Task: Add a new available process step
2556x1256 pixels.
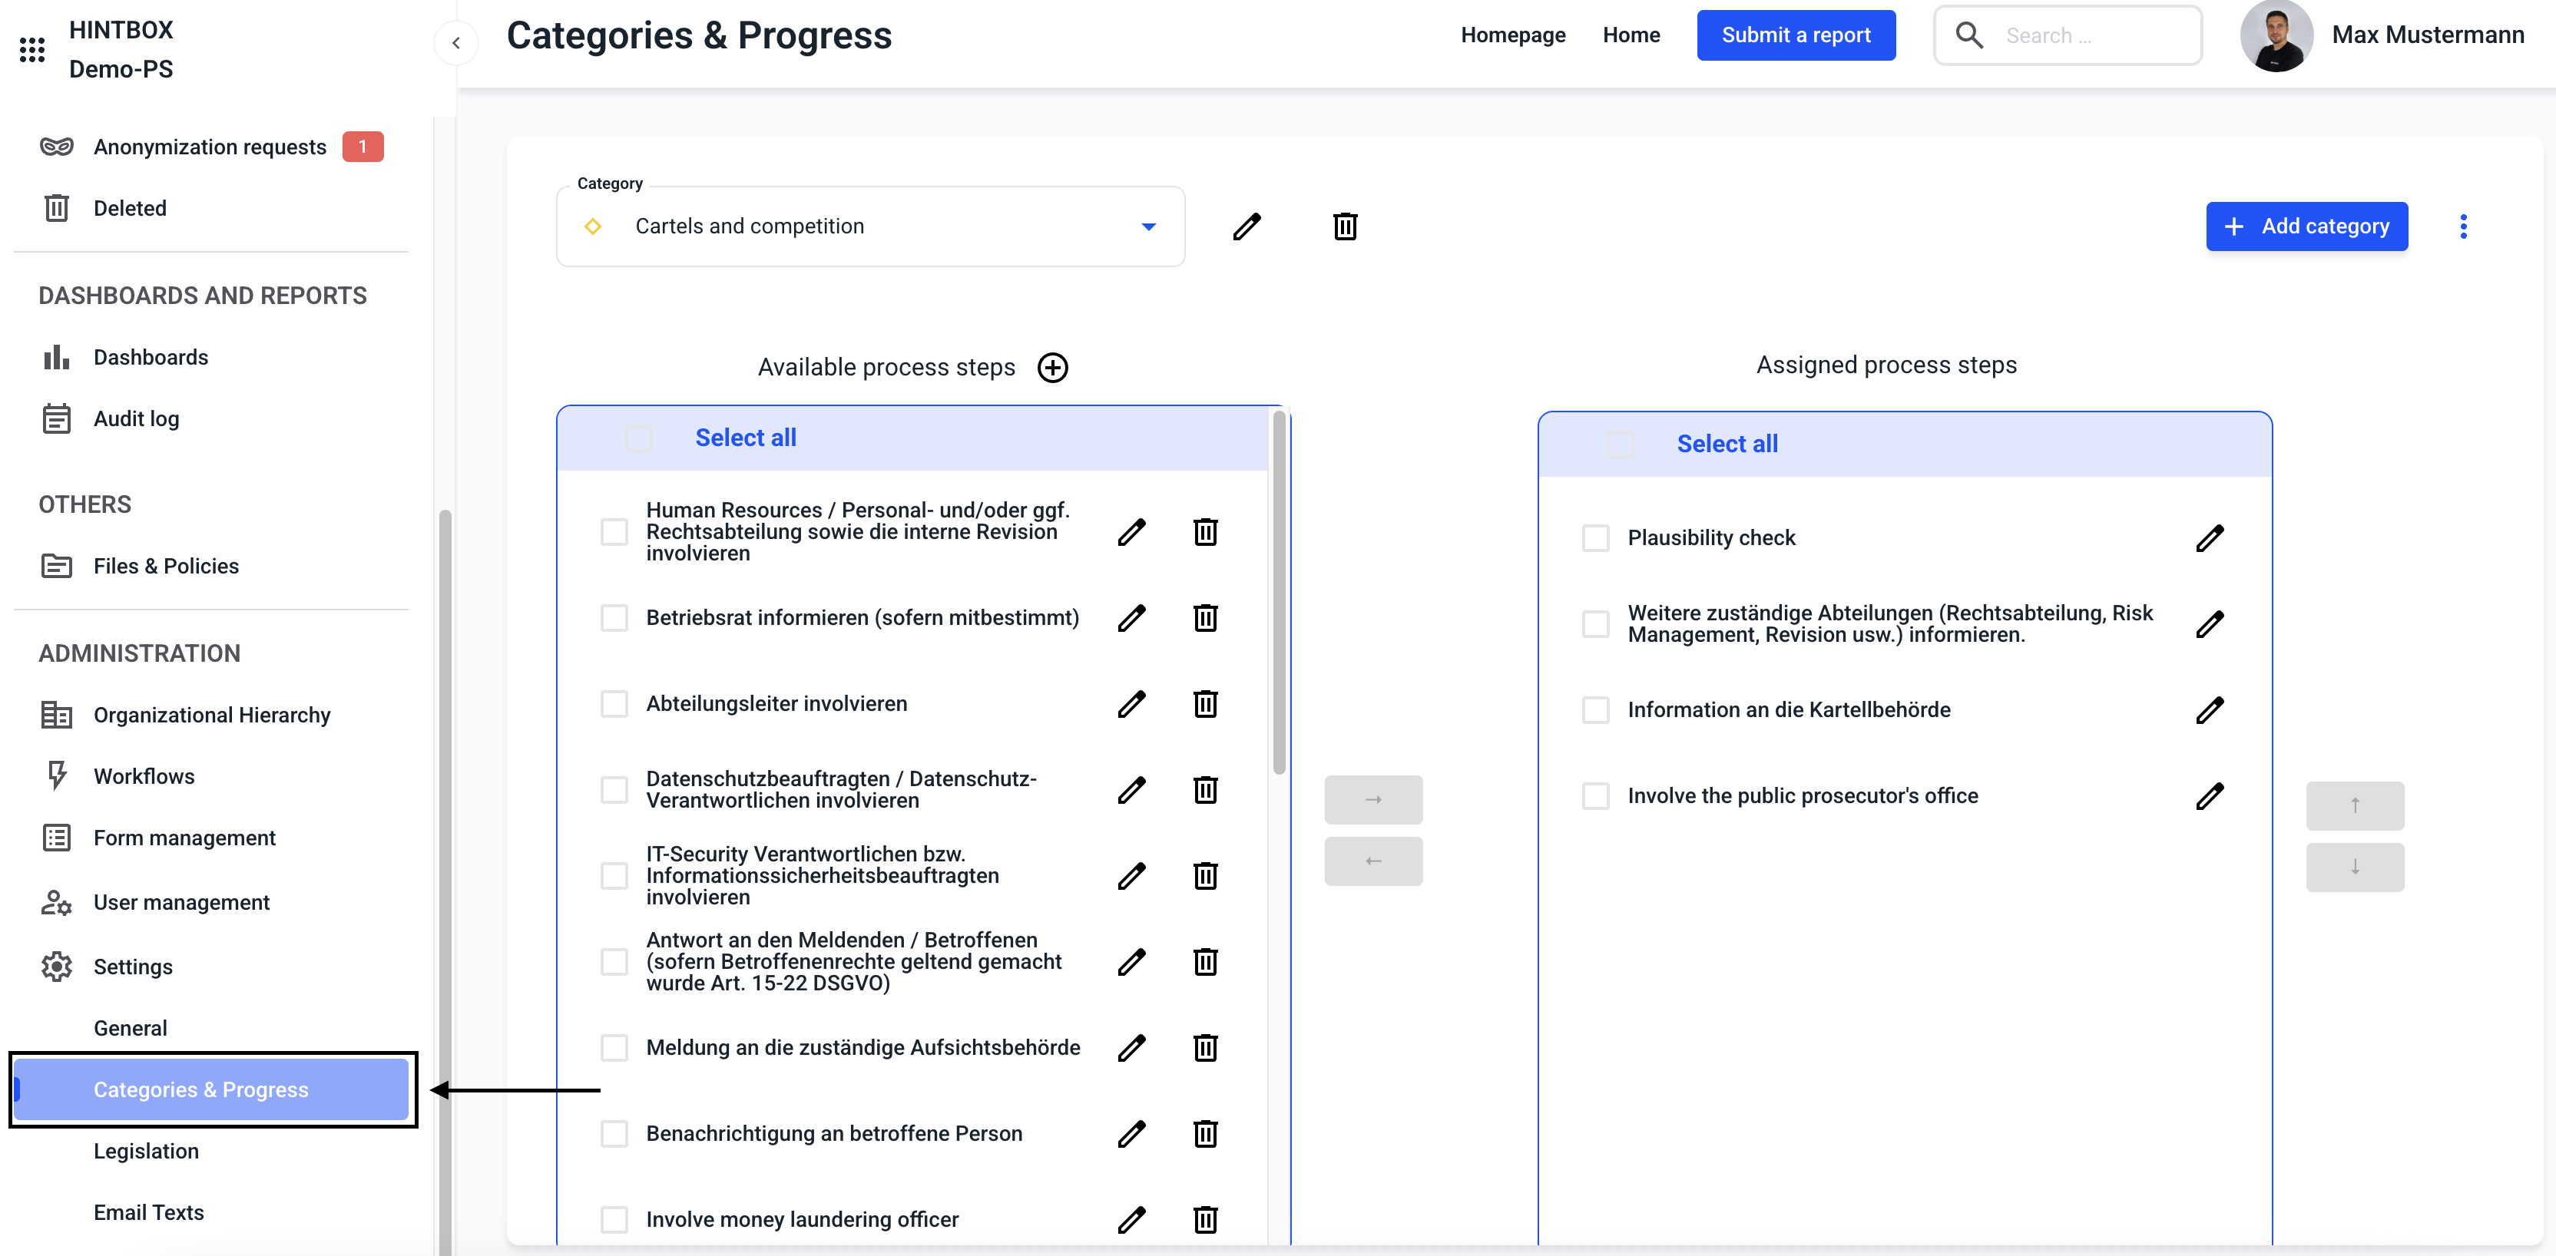Action: 1051,367
